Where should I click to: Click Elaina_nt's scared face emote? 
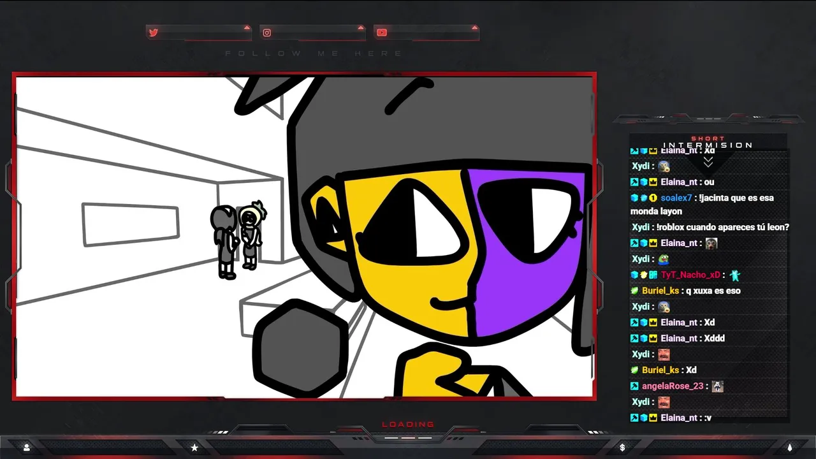[711, 243]
